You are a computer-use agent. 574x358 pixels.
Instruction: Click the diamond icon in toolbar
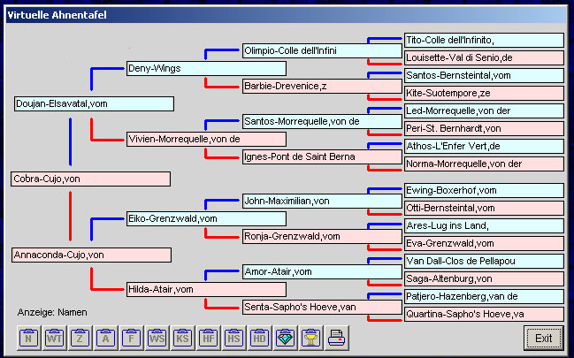click(x=285, y=338)
